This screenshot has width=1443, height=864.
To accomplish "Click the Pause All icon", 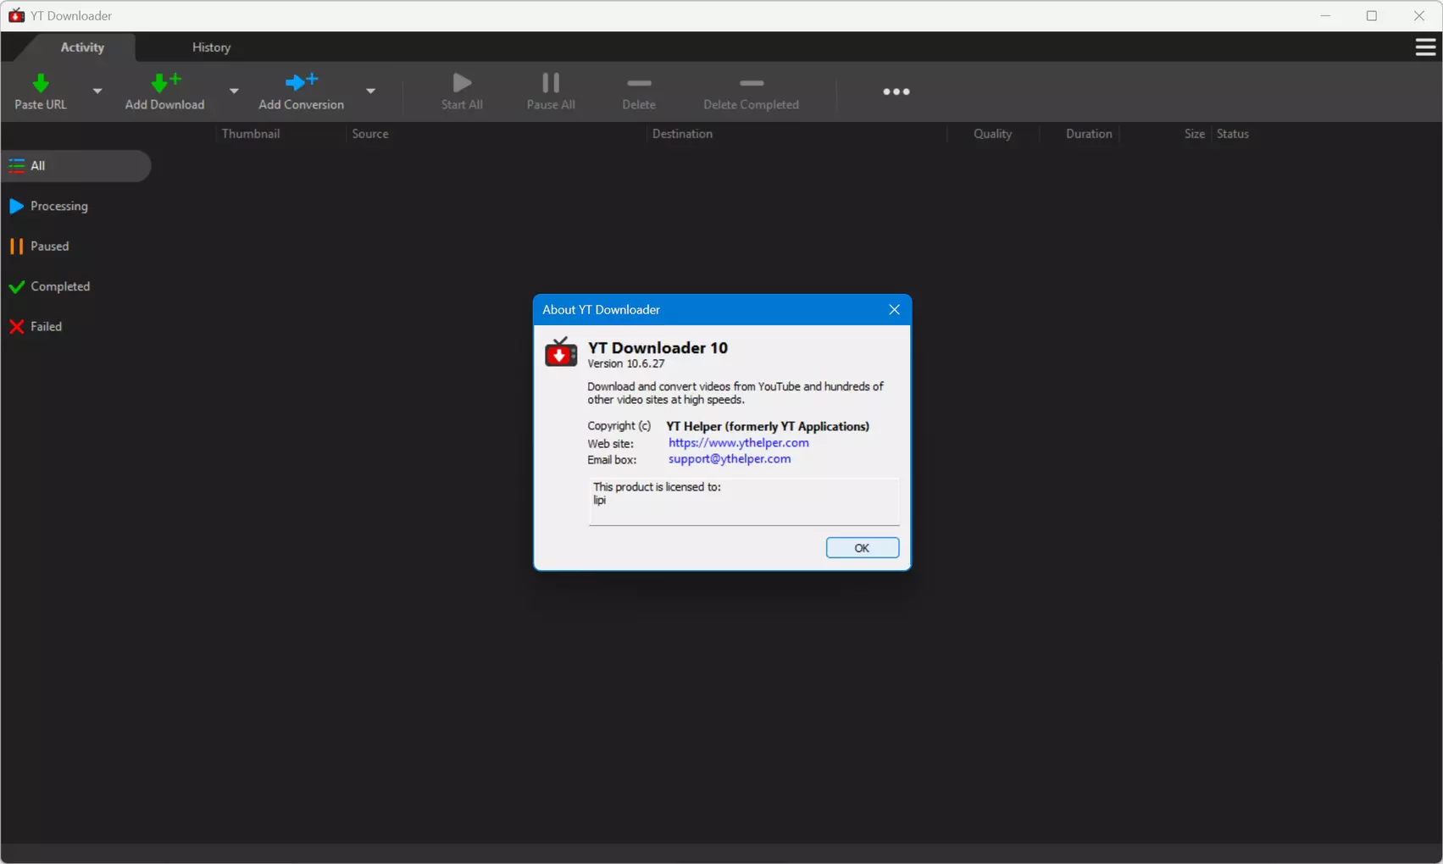I will [x=551, y=82].
